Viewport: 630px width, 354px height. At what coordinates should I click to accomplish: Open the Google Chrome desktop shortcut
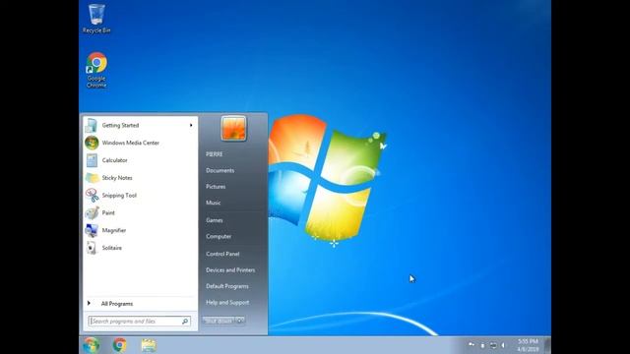click(x=96, y=70)
